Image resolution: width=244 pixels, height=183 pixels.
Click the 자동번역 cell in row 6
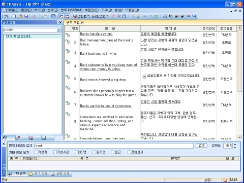point(226,92)
